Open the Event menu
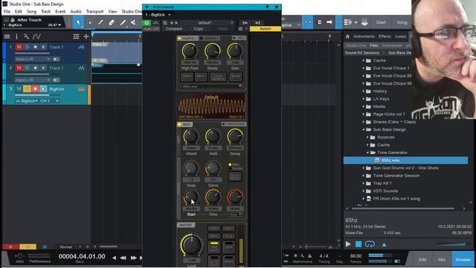 pos(60,12)
